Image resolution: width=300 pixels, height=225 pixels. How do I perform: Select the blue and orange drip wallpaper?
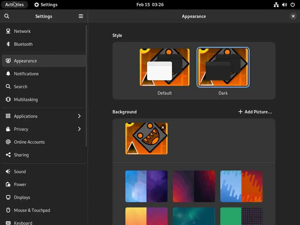241,186
